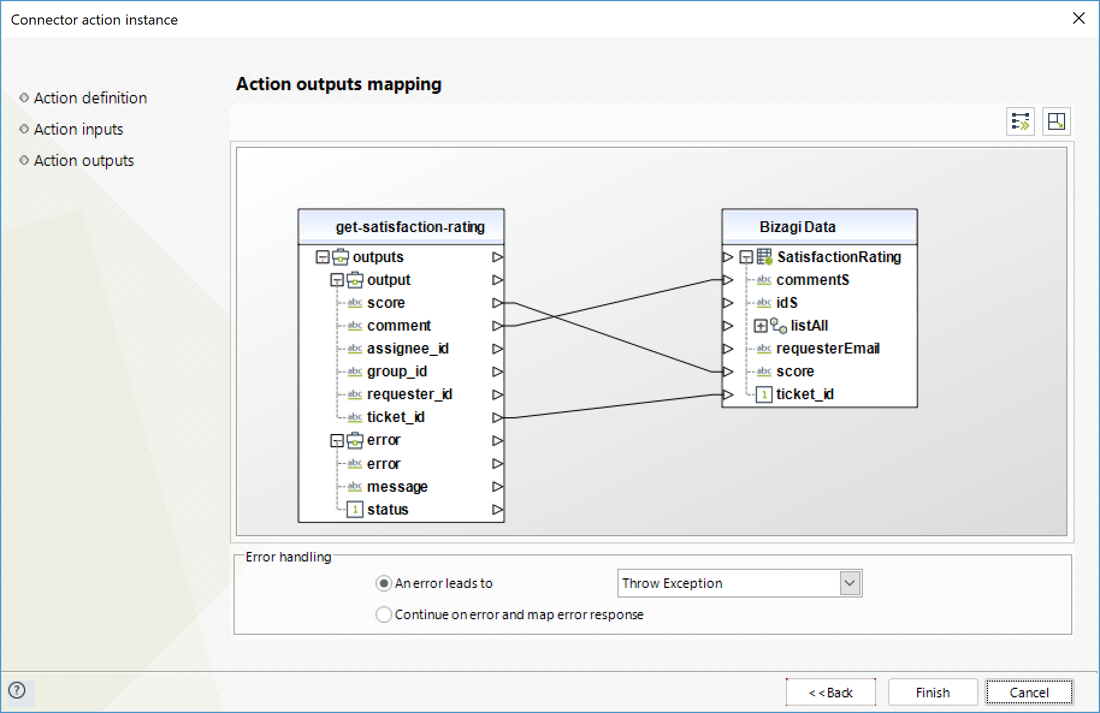This screenshot has width=1100, height=713.
Task: Select the comment source field
Action: 399,326
